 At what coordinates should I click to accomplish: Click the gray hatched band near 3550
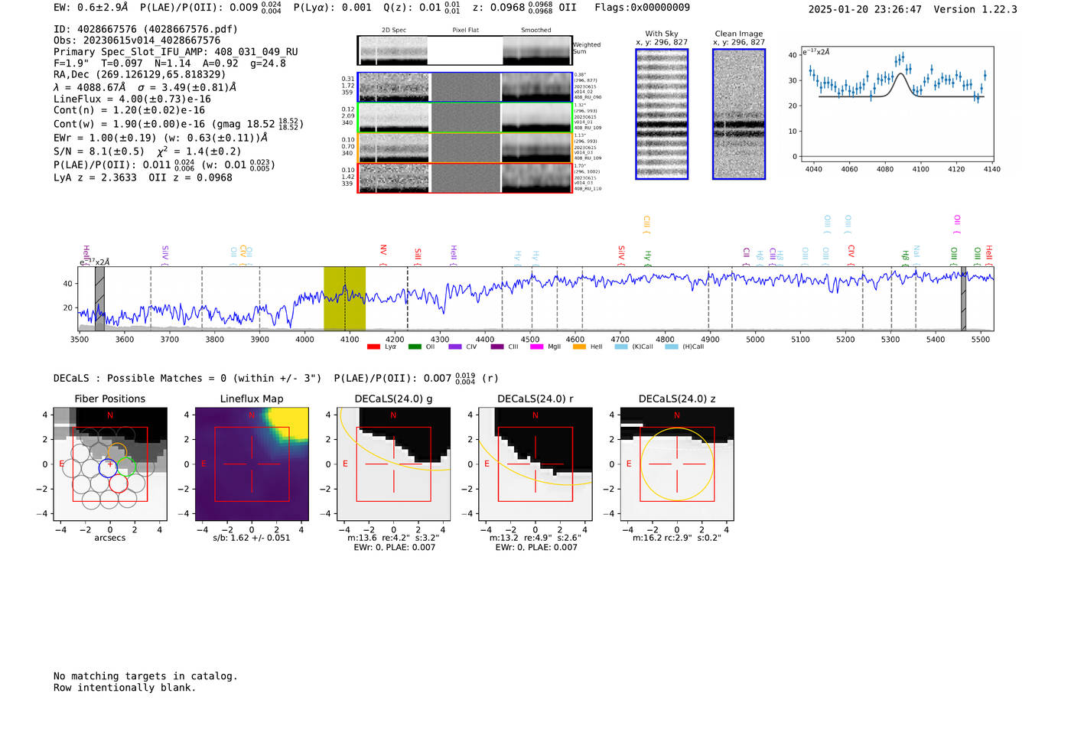(99, 298)
